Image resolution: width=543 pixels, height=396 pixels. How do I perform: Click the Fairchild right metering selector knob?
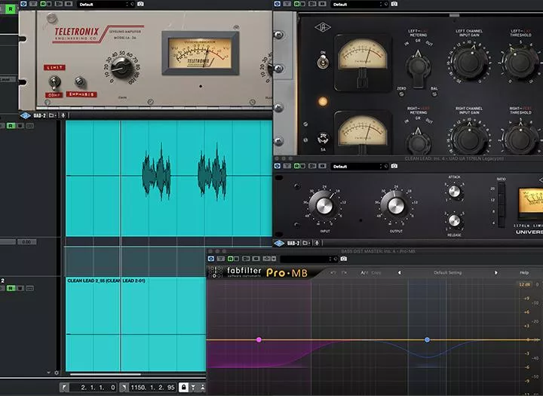(419, 142)
